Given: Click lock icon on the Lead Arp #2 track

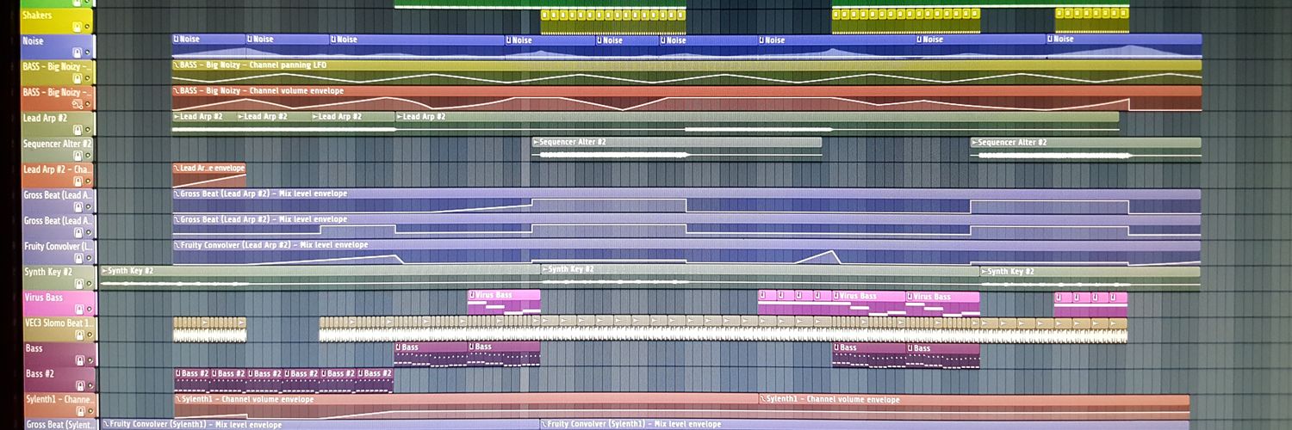Looking at the screenshot, I should coord(78,130).
